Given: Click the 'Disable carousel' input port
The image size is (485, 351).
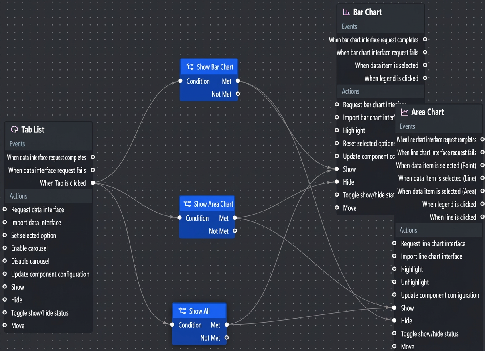Looking at the screenshot, I should click(5, 261).
